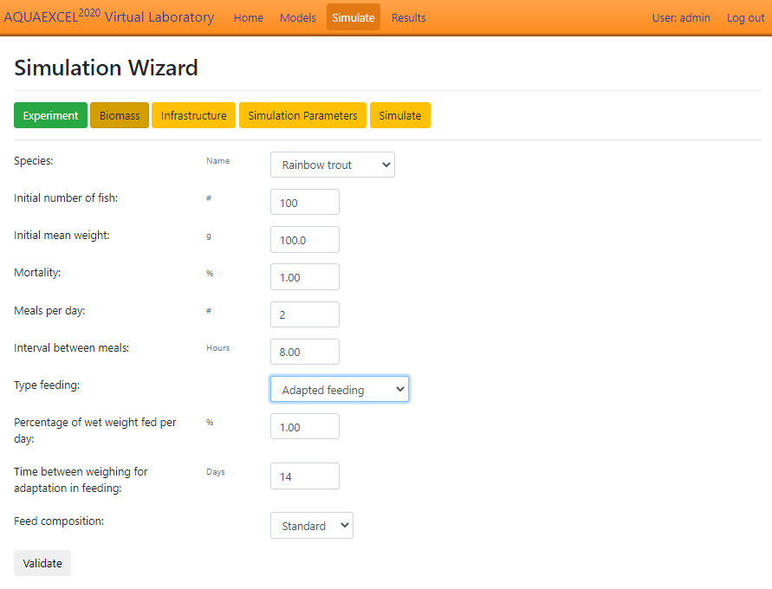
Task: Click the AQUAEXCEL Virtual Laboratory brand link
Action: [109, 17]
